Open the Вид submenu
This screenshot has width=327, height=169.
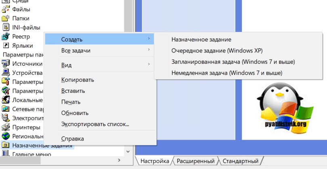point(149,65)
